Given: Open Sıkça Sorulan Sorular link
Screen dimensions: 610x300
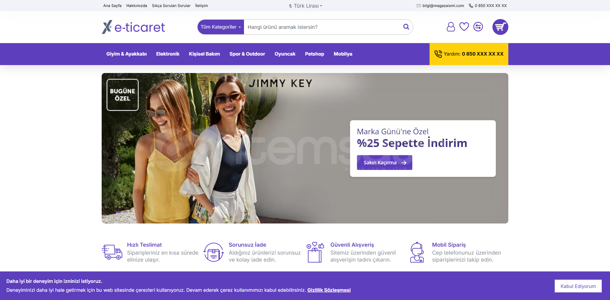Looking at the screenshot, I should [171, 6].
